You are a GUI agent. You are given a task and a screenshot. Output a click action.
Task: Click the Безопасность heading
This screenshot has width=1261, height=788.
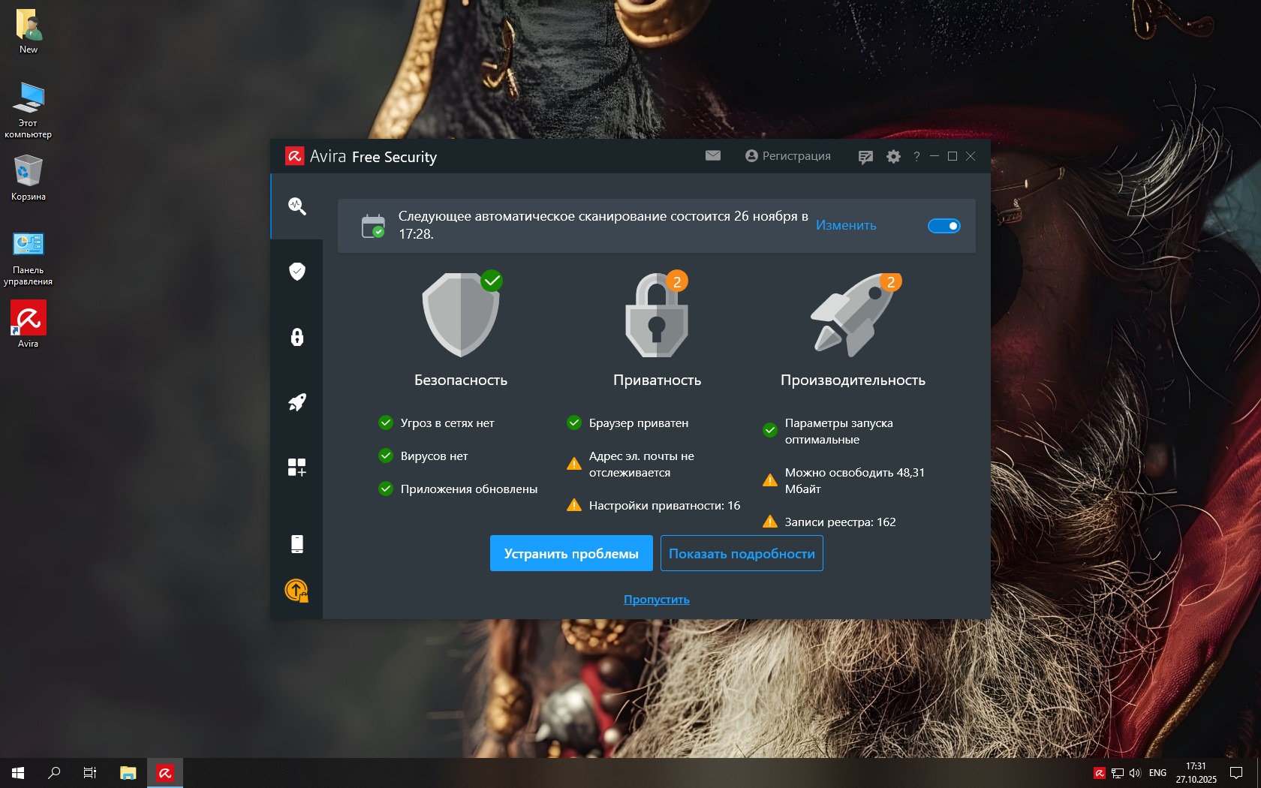461,380
